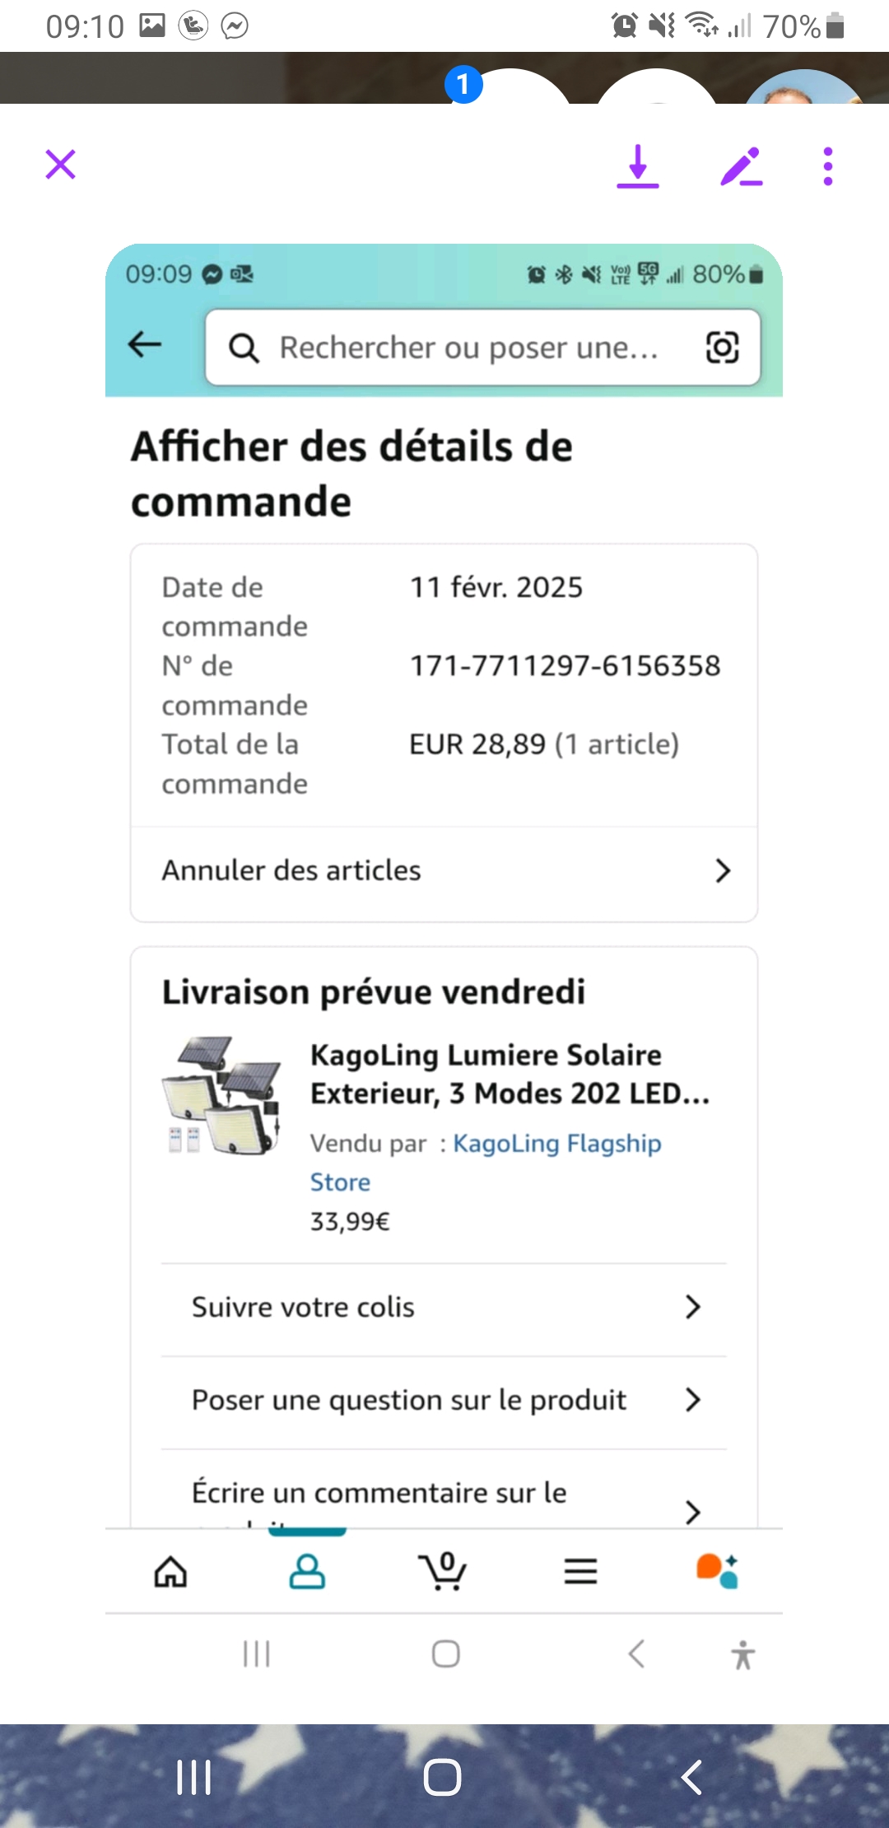Open Poser une question sur le produit

444,1400
